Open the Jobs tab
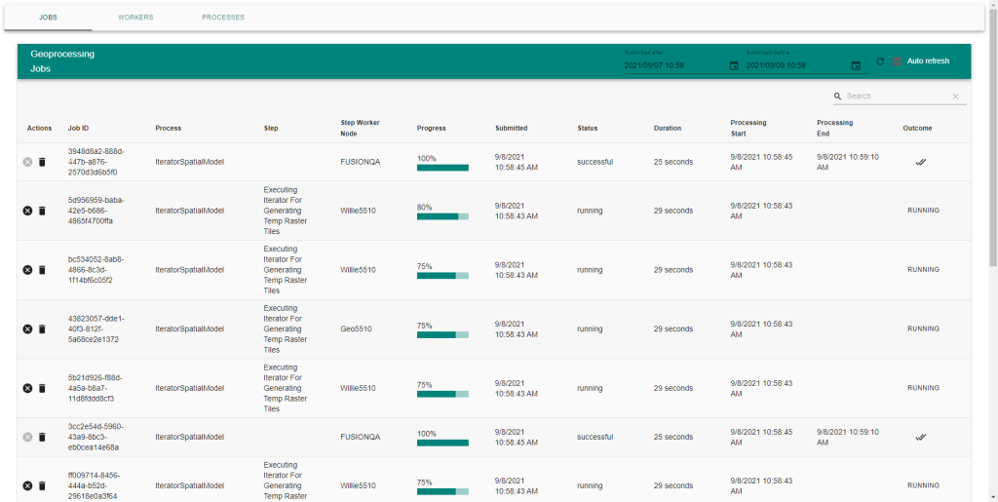The image size is (998, 502). [48, 18]
